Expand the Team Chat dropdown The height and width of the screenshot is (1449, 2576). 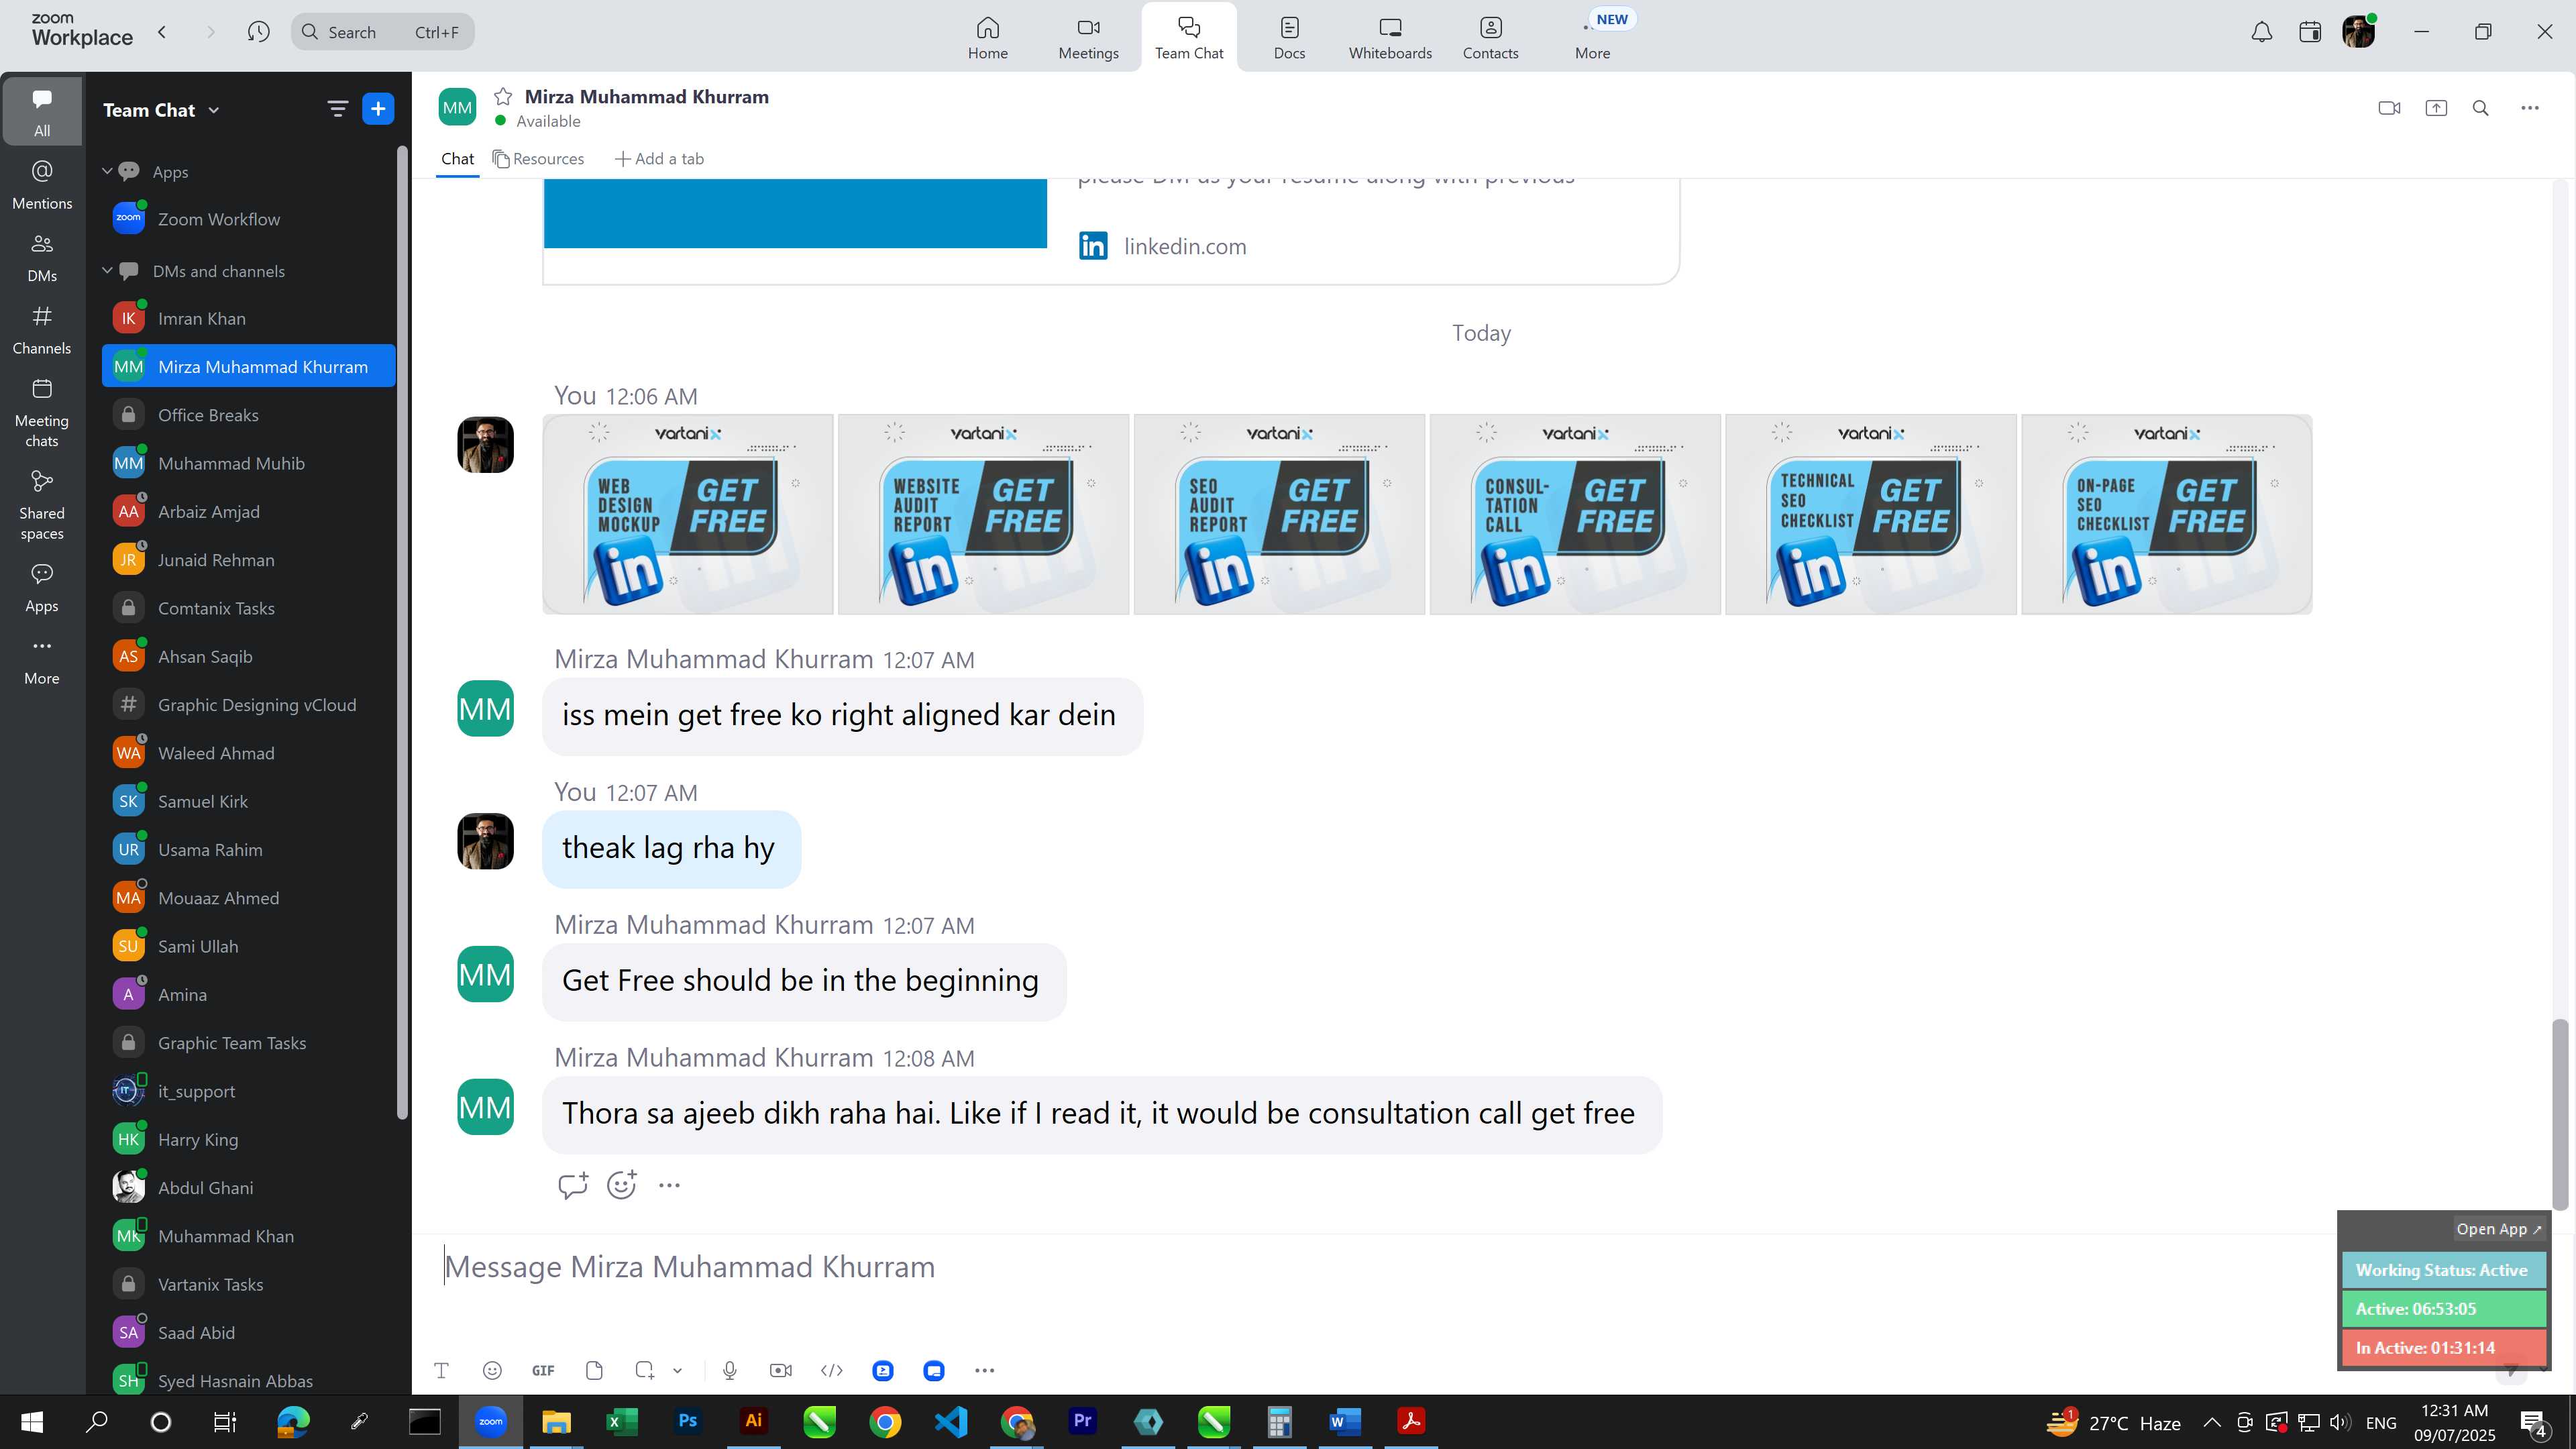[213, 110]
